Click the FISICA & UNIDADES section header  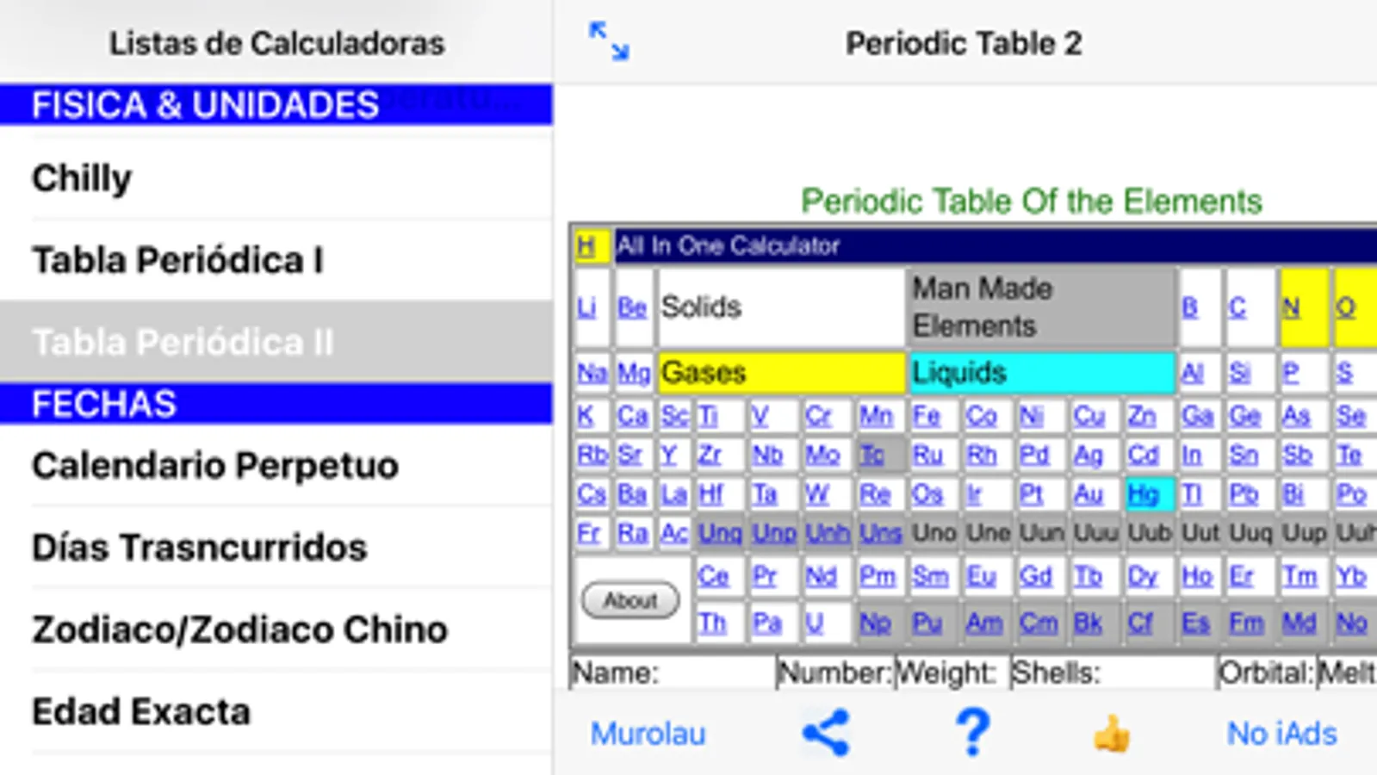coord(276,104)
